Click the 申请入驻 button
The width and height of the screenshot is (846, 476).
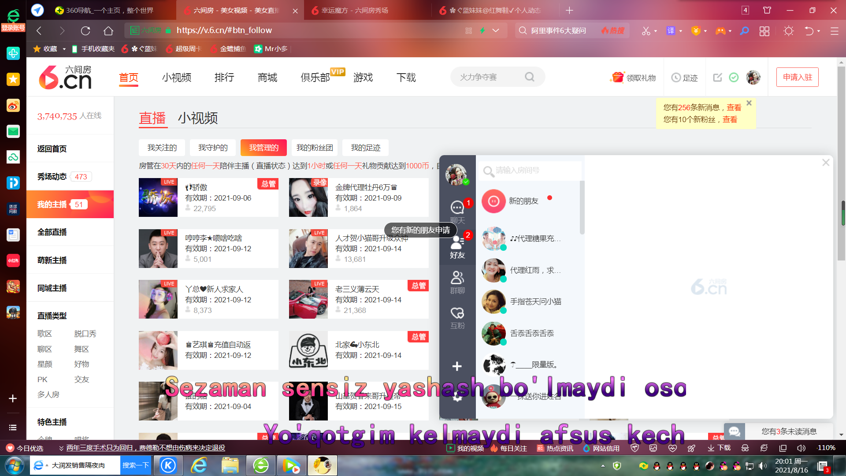798,77
